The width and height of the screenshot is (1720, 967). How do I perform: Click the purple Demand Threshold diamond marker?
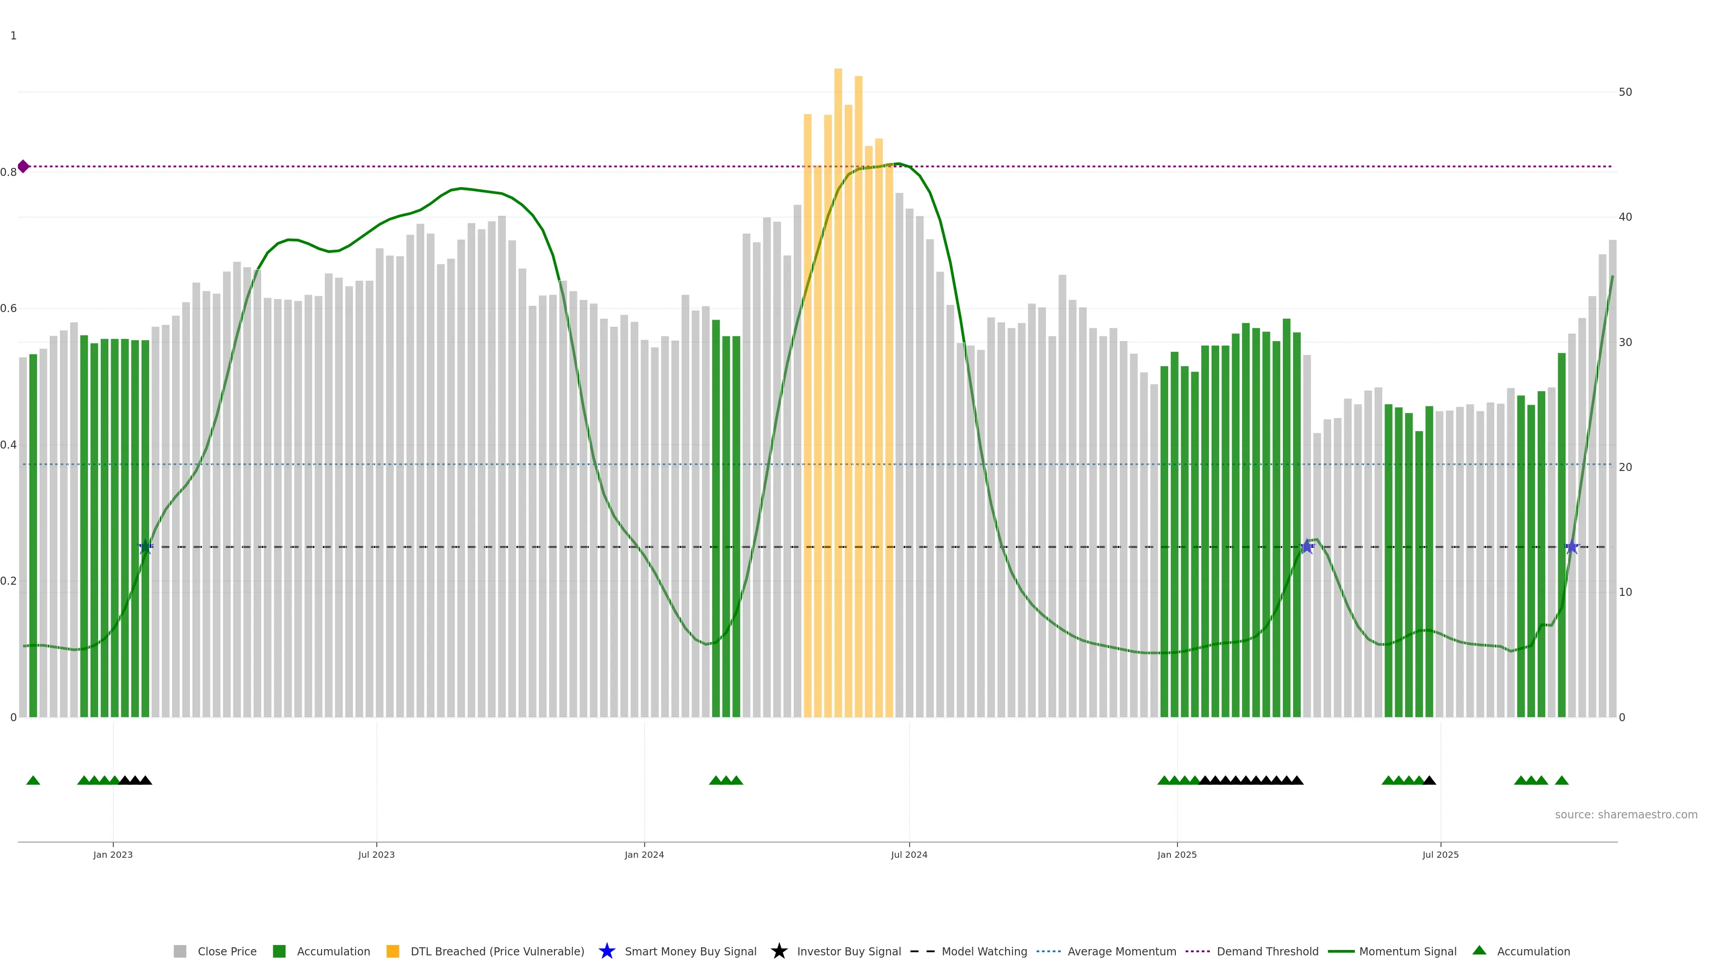click(x=23, y=166)
